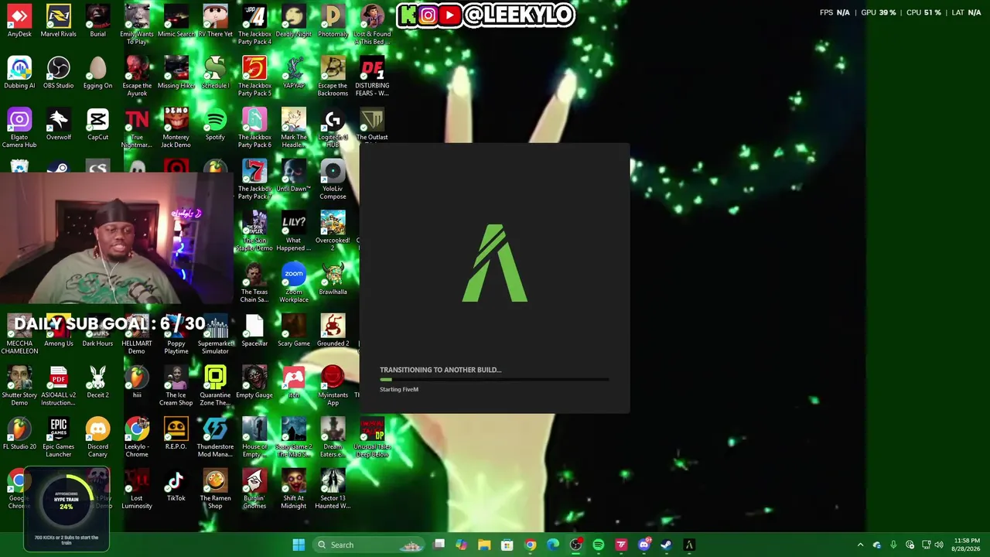Switch to Spotify on the taskbar
Viewport: 990px width, 557px height.
pos(598,545)
